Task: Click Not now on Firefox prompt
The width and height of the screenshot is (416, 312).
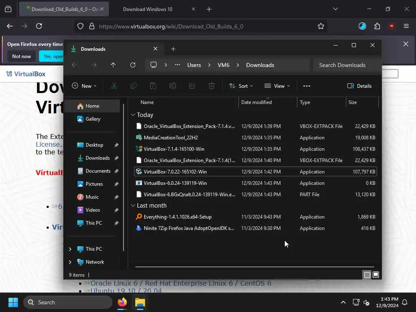Action: click(22, 56)
